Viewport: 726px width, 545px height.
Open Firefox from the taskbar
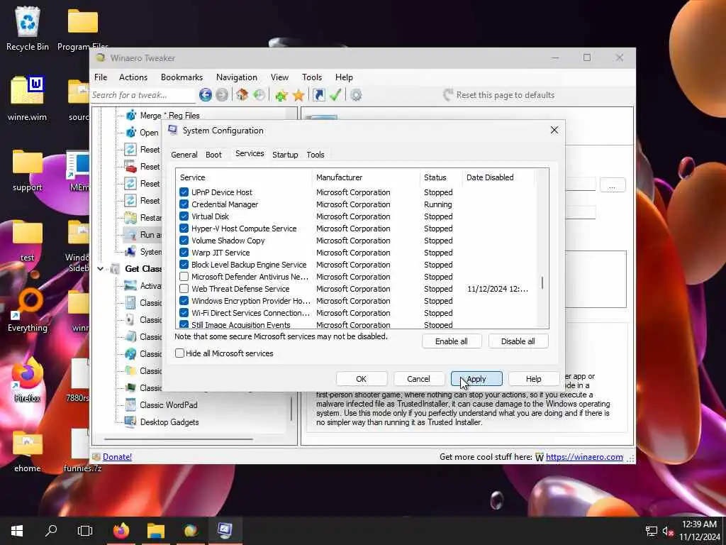click(x=121, y=531)
